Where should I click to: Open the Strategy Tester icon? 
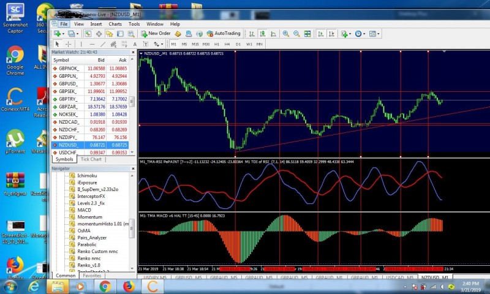click(131, 34)
